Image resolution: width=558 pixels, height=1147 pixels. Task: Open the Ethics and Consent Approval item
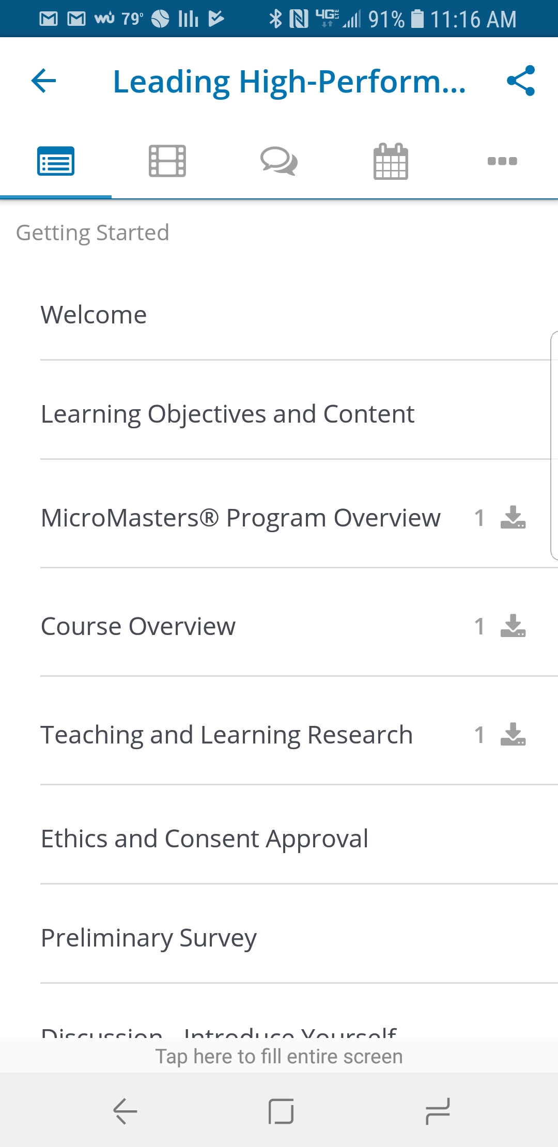(x=204, y=838)
